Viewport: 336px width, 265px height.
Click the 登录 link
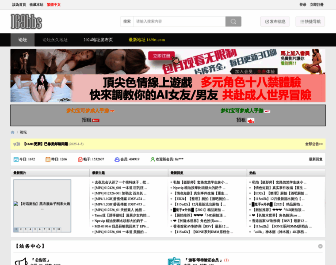click(303, 5)
